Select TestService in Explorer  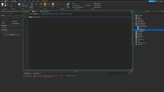point(140,44)
